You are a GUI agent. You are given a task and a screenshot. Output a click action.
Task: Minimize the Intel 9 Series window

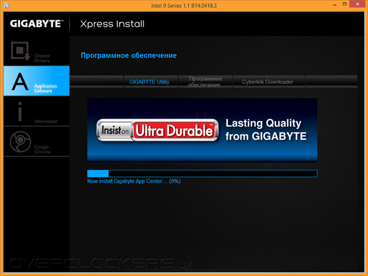tap(335, 5)
